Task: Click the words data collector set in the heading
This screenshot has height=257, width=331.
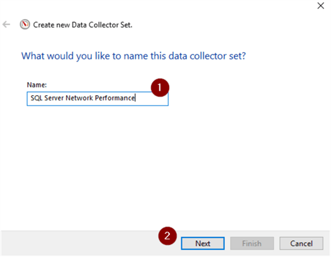Action: (204, 56)
